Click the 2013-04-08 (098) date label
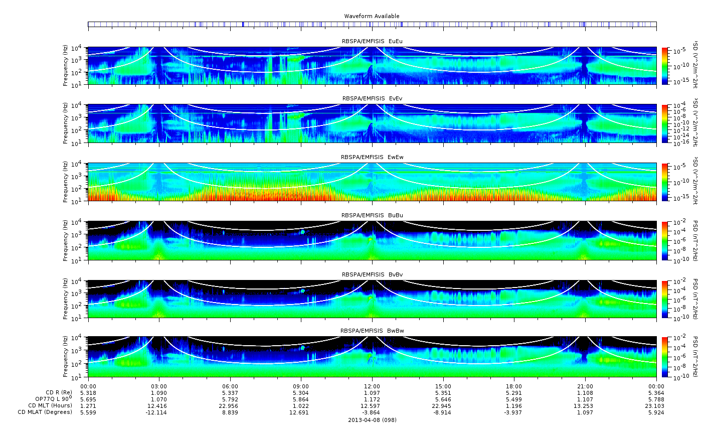Screen dimensions: 706x431 (372, 419)
